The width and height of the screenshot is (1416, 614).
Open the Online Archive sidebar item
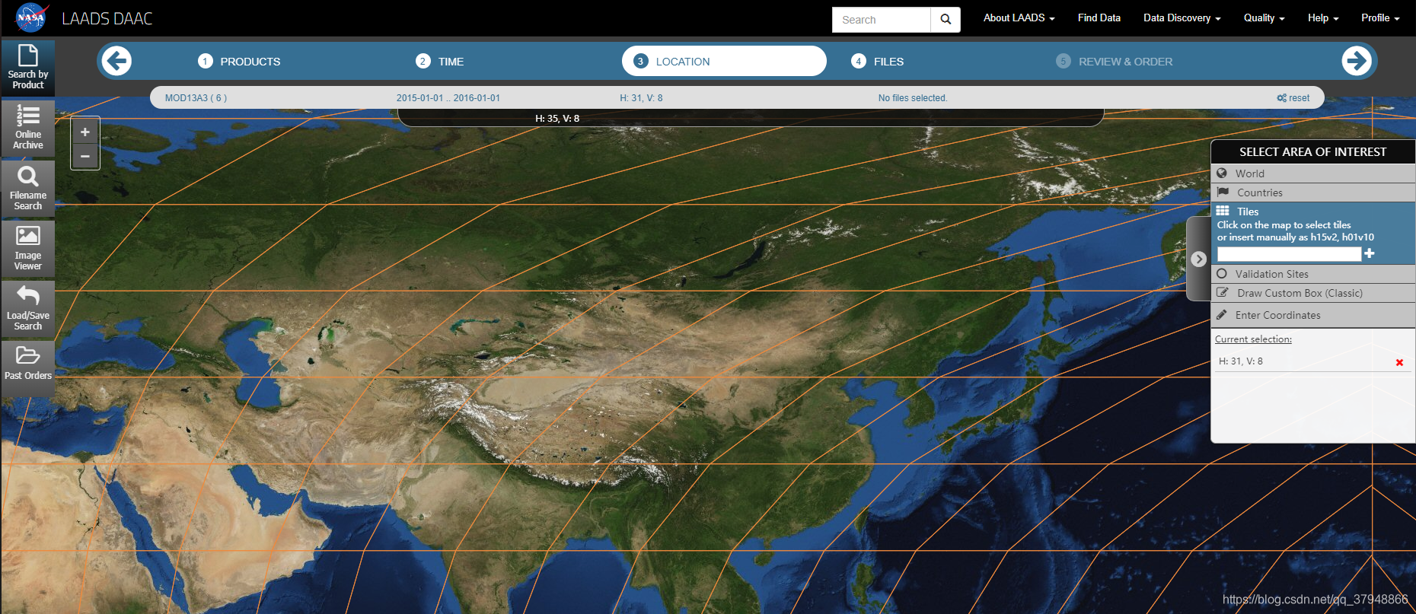coord(28,128)
